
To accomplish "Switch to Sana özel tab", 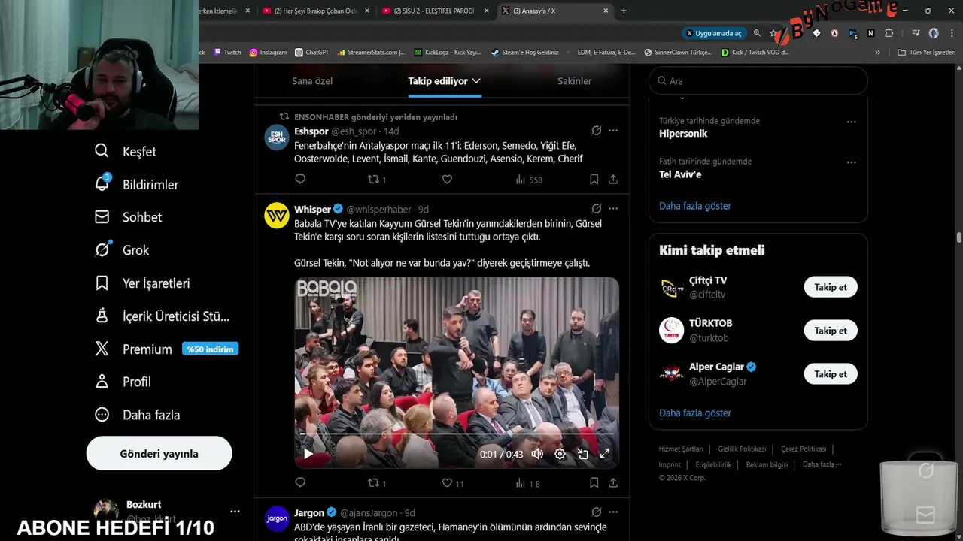I will (312, 81).
